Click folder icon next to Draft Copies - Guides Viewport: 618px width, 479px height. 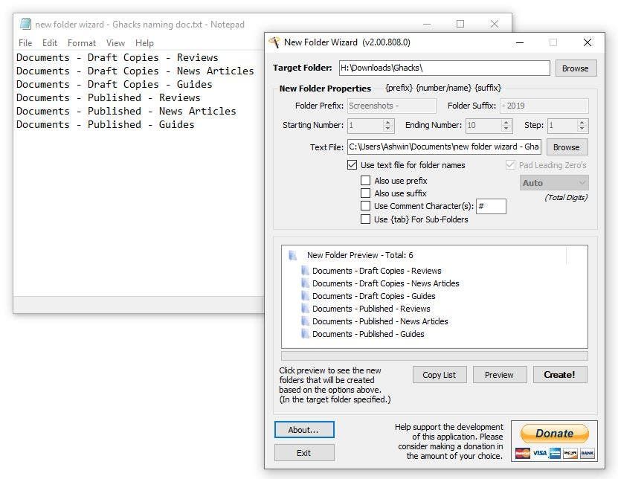click(305, 296)
